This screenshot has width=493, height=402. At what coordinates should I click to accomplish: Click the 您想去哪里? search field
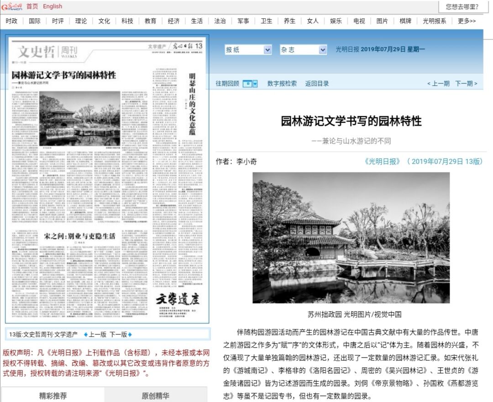click(462, 6)
